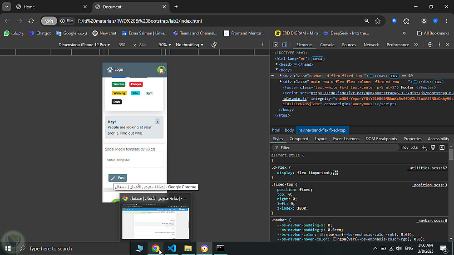Viewport: 454px width, 255px height.
Task: Expand the head element node
Action: (277, 64)
